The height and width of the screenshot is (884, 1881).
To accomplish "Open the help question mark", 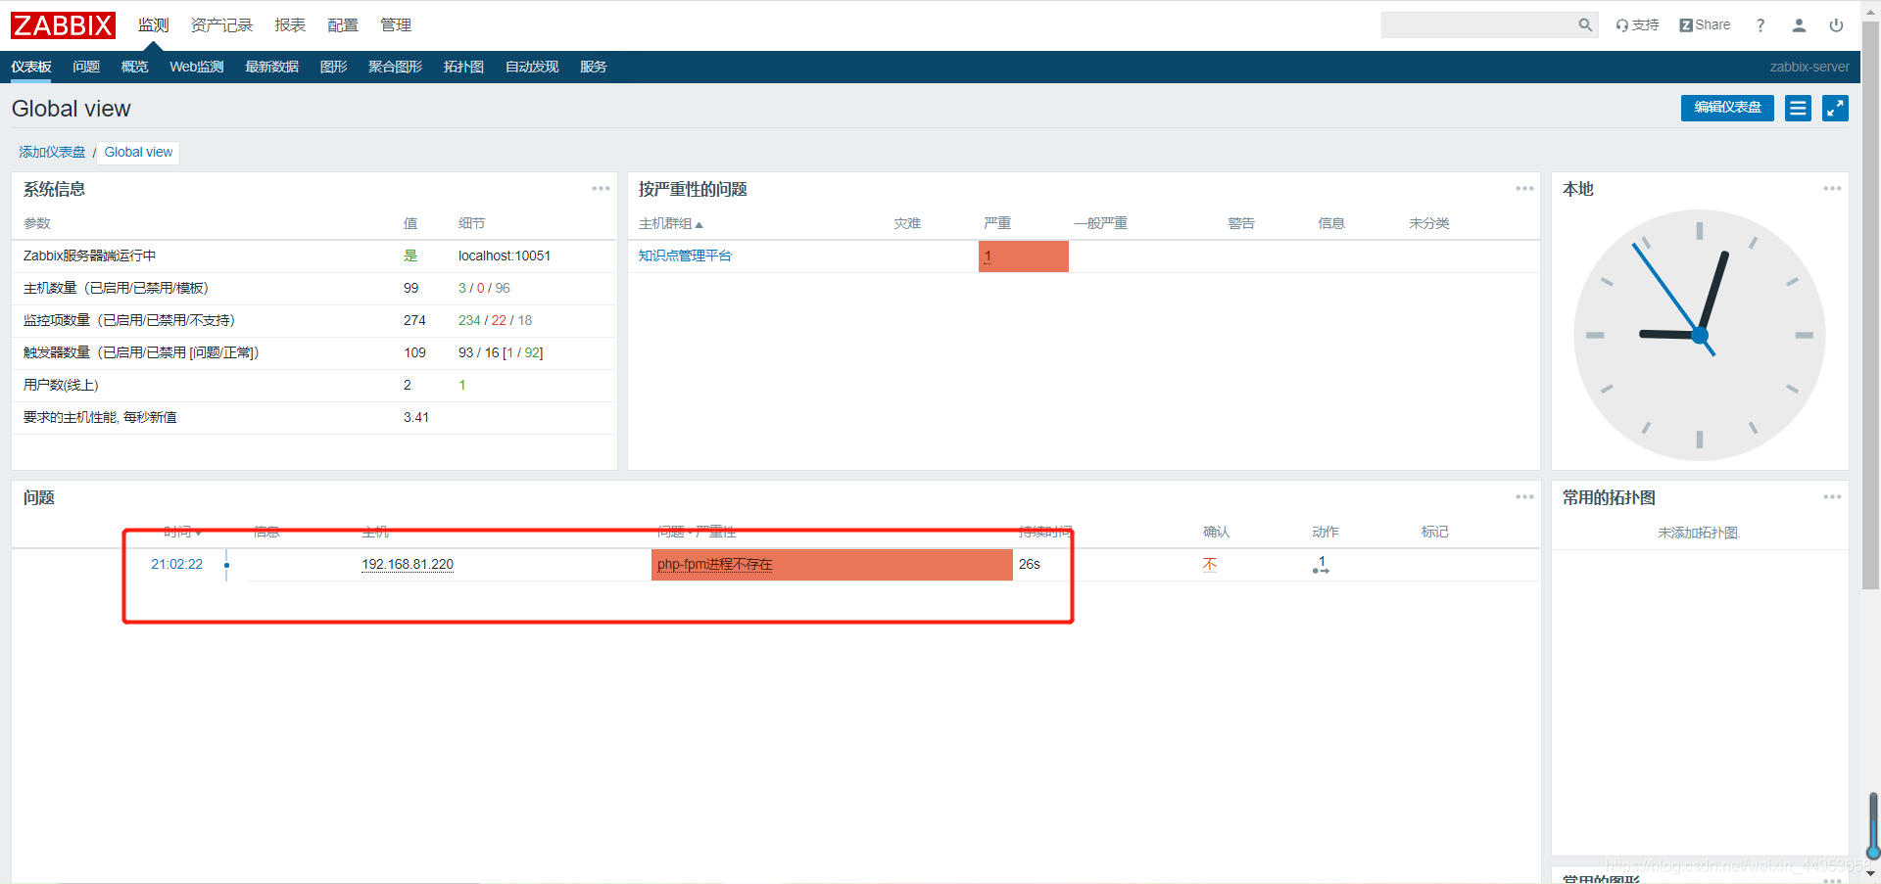I will tap(1760, 25).
